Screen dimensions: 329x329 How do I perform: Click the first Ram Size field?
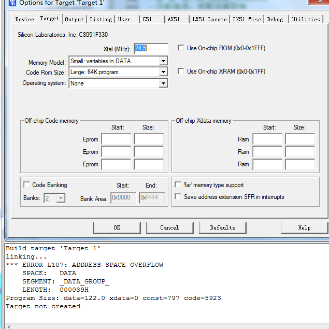point(300,139)
